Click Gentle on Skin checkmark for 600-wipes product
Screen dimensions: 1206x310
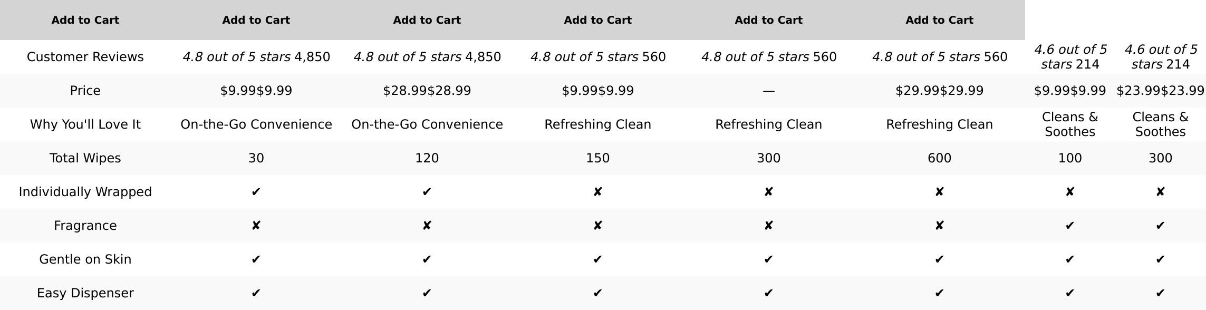[x=939, y=259]
